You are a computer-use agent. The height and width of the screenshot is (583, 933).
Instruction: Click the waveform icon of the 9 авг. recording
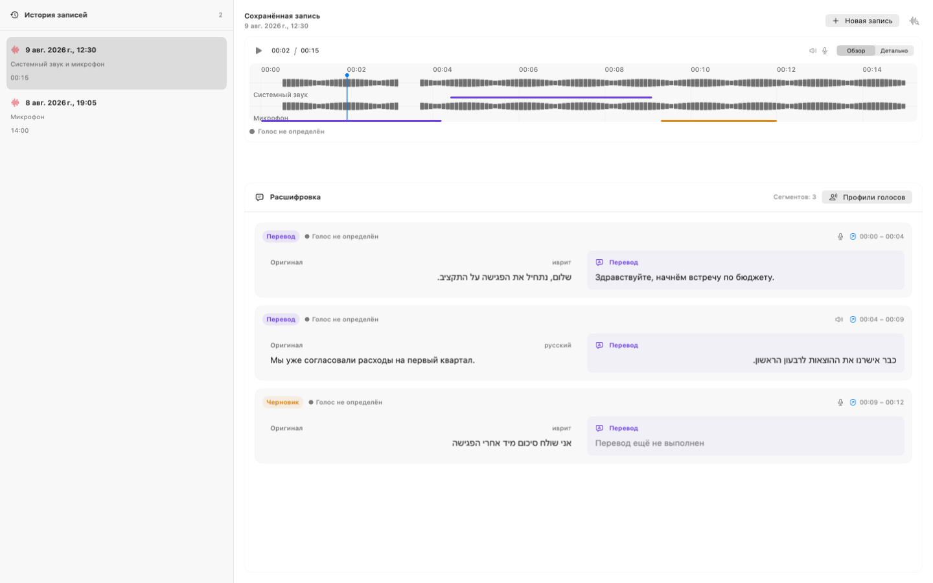click(x=16, y=50)
